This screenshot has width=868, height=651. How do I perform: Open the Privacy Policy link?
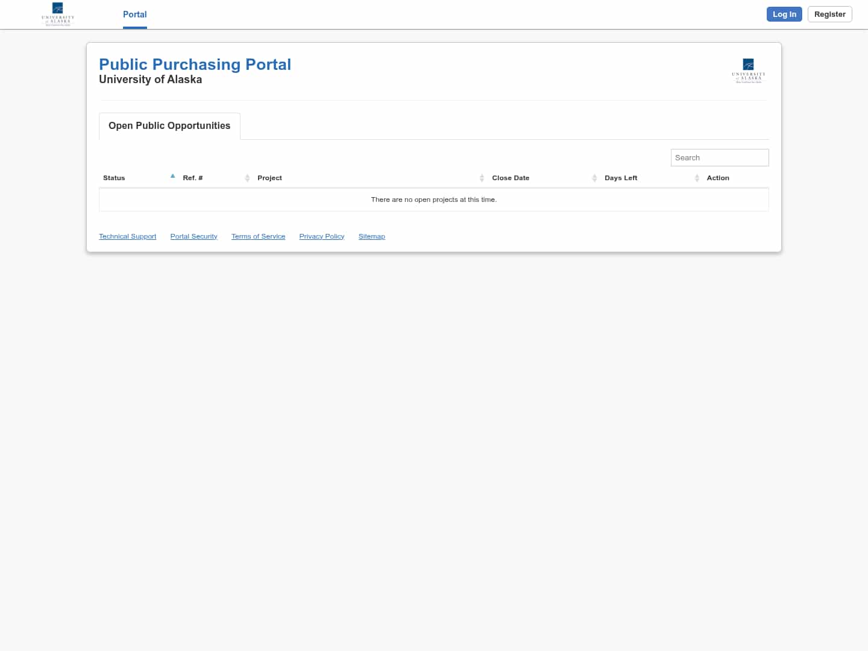pyautogui.click(x=321, y=236)
